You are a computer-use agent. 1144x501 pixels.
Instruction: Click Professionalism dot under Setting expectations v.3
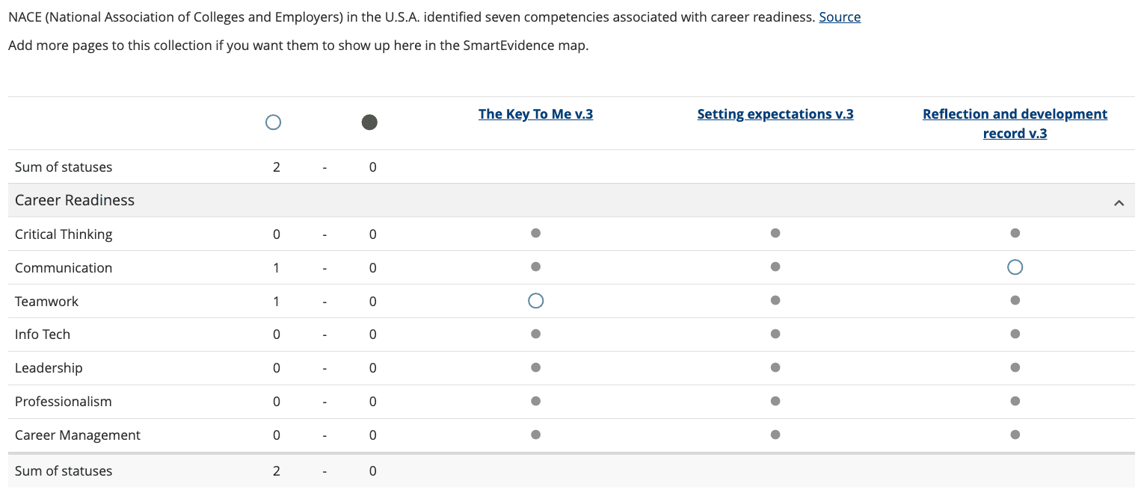[x=775, y=401]
